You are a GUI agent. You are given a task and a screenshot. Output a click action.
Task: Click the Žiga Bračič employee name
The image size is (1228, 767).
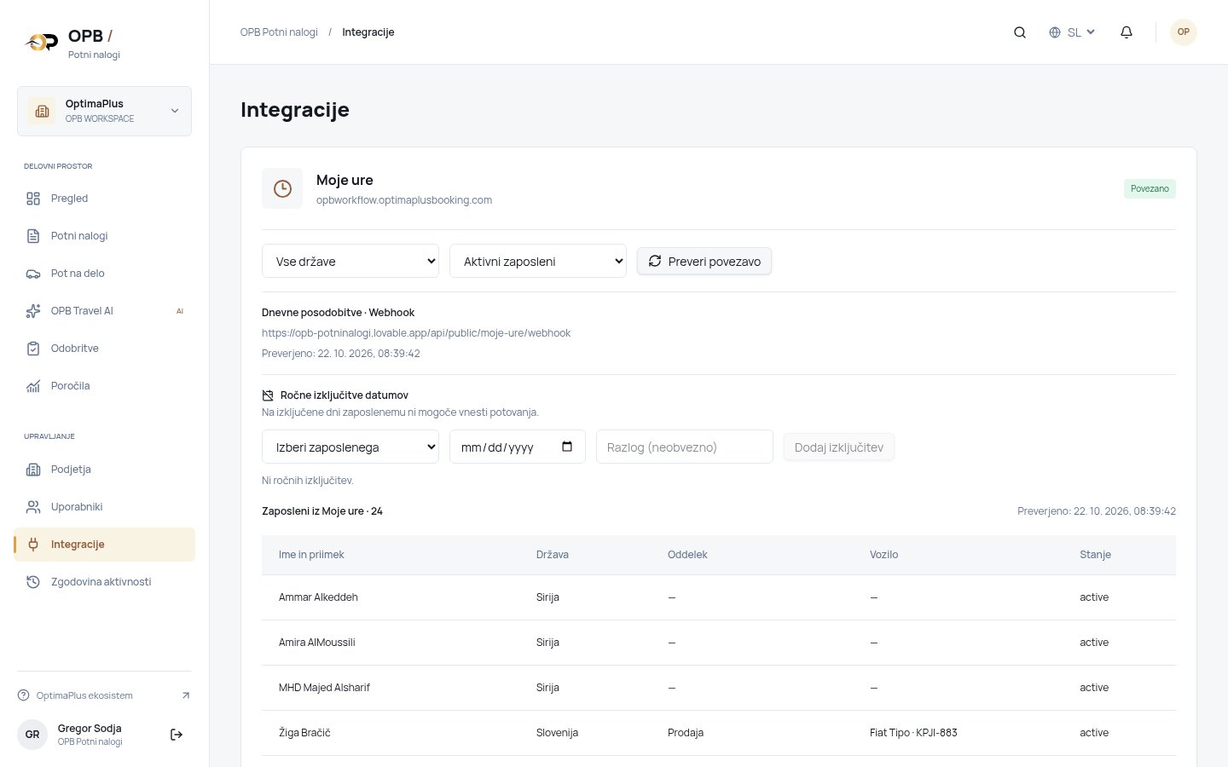coord(304,733)
